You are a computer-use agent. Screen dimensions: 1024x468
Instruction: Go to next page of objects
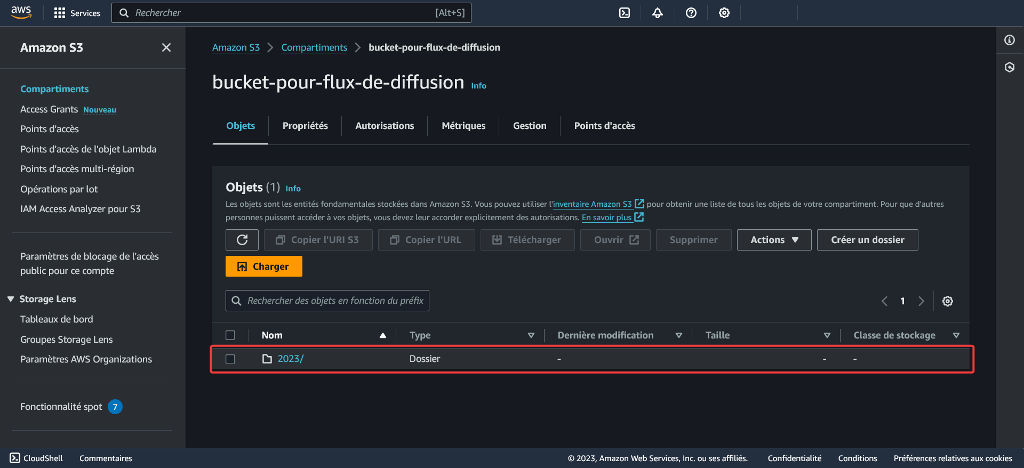pos(921,301)
